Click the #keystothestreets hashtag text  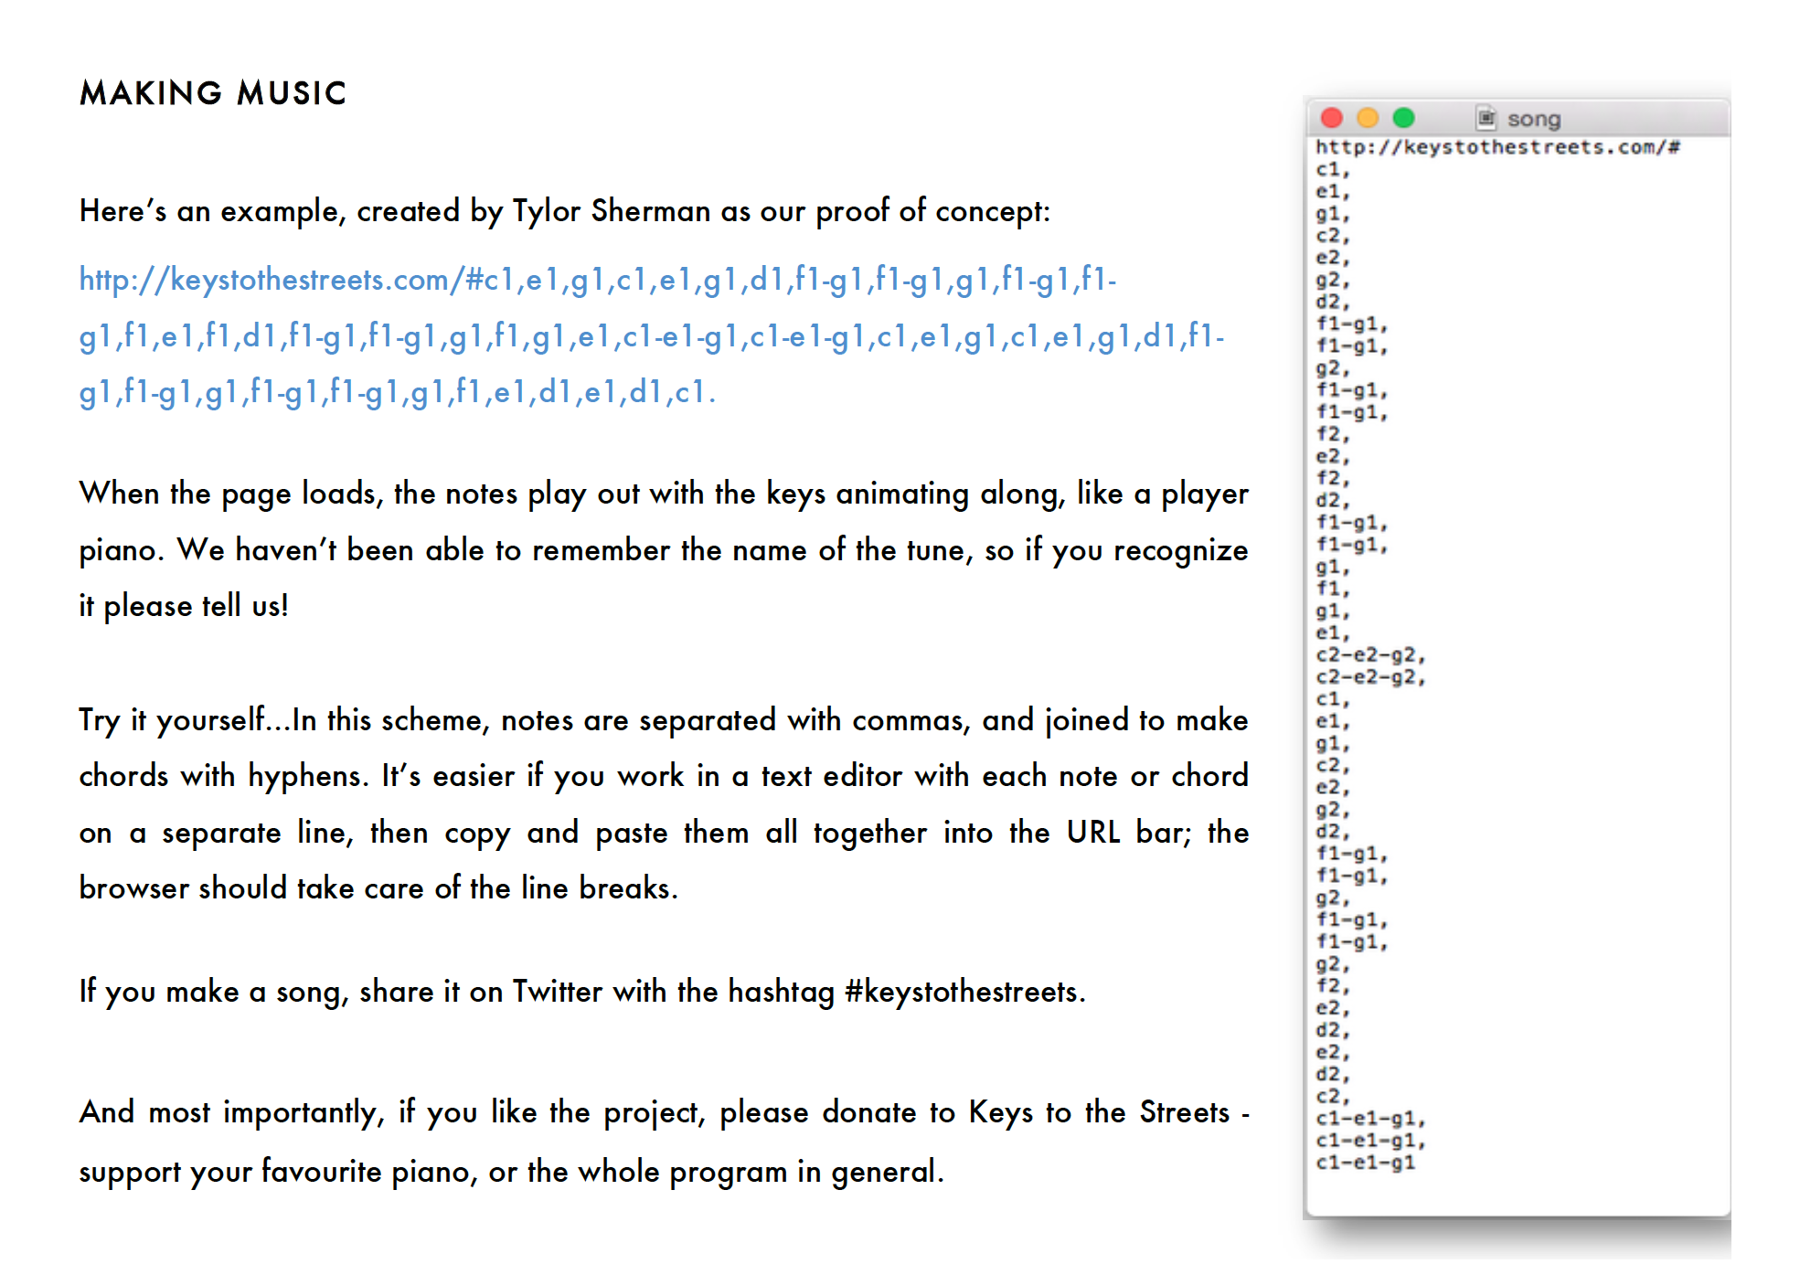pos(964,992)
